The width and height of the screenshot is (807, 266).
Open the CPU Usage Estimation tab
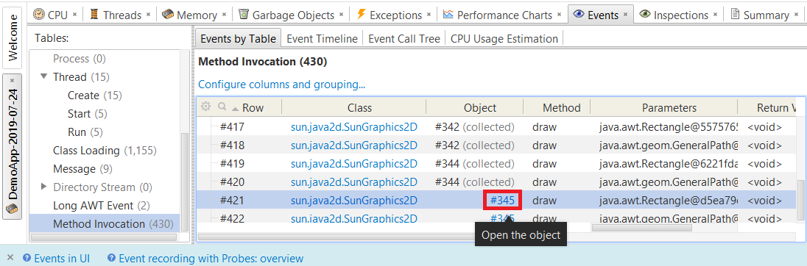[x=504, y=38]
